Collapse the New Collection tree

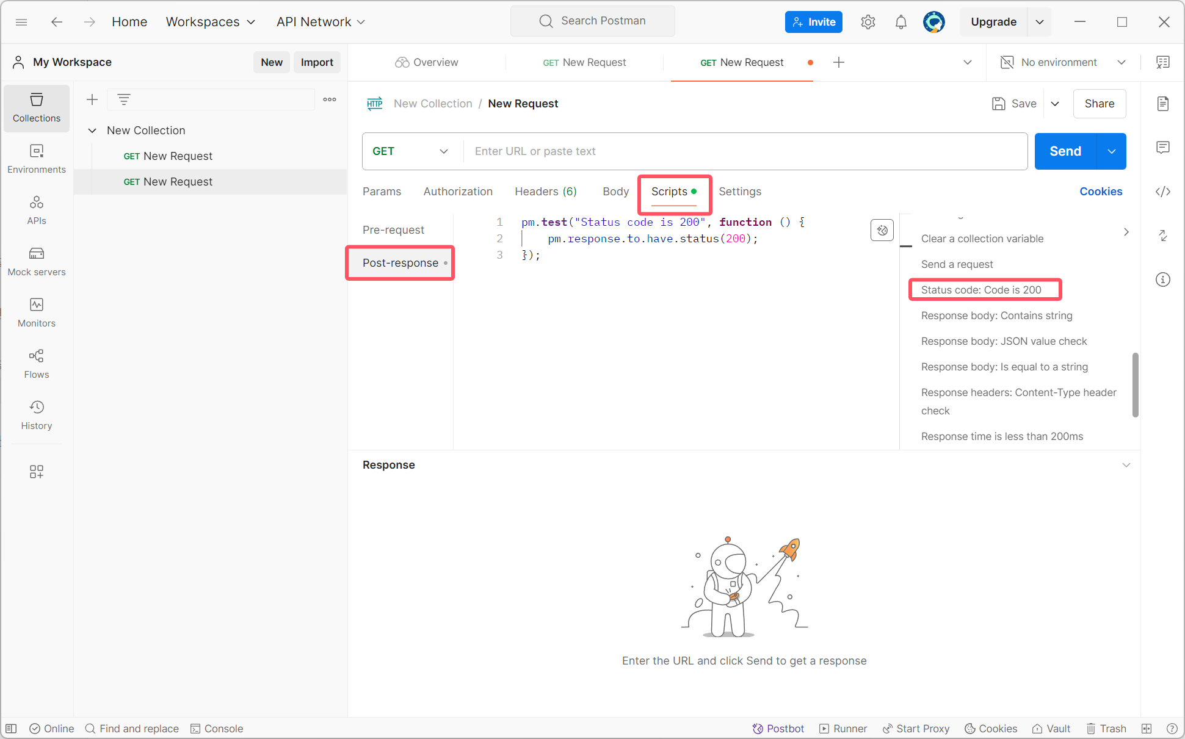coord(92,131)
